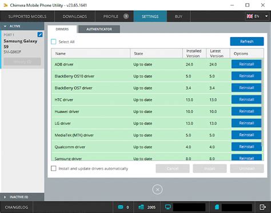Click the History button under Samsung Galaxy S9

(22, 62)
